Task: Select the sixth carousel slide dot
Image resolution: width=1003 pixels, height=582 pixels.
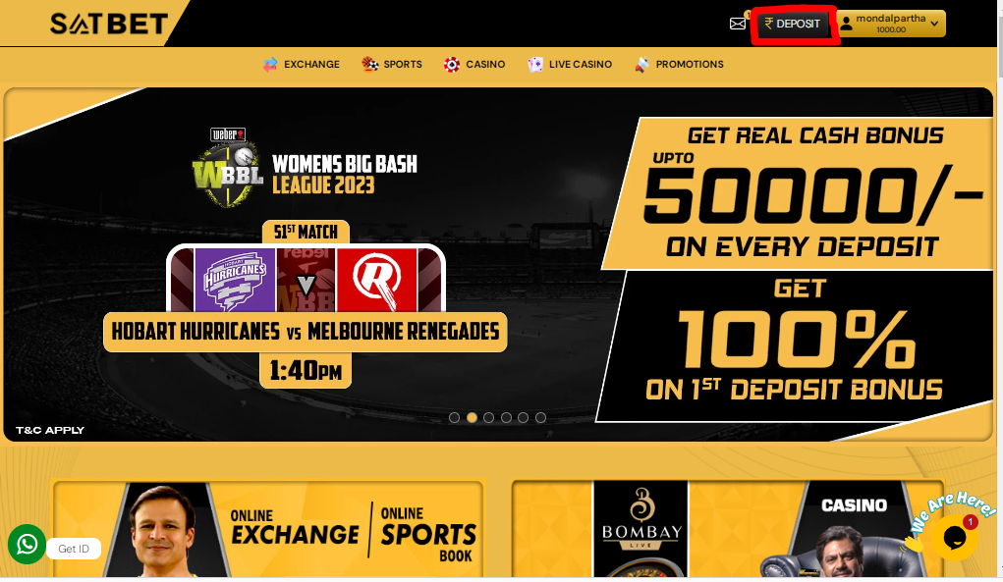Action: (540, 418)
